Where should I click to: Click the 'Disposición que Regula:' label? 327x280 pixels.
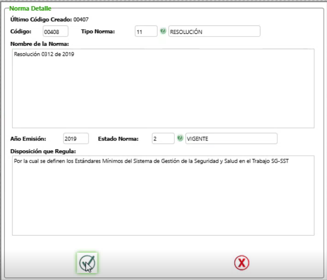tap(43, 152)
